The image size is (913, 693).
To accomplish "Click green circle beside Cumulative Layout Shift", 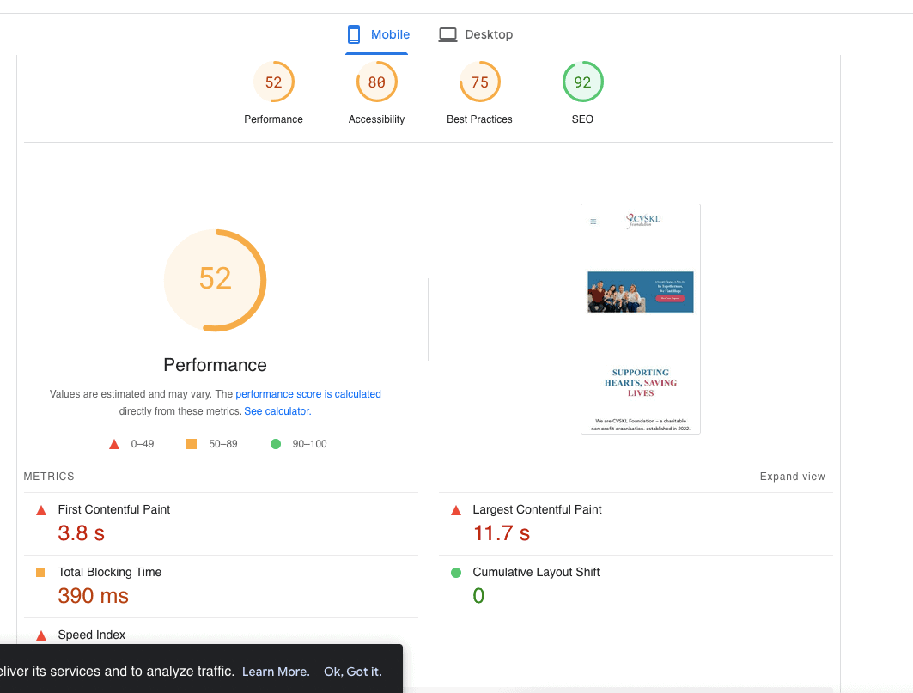I will [x=456, y=573].
